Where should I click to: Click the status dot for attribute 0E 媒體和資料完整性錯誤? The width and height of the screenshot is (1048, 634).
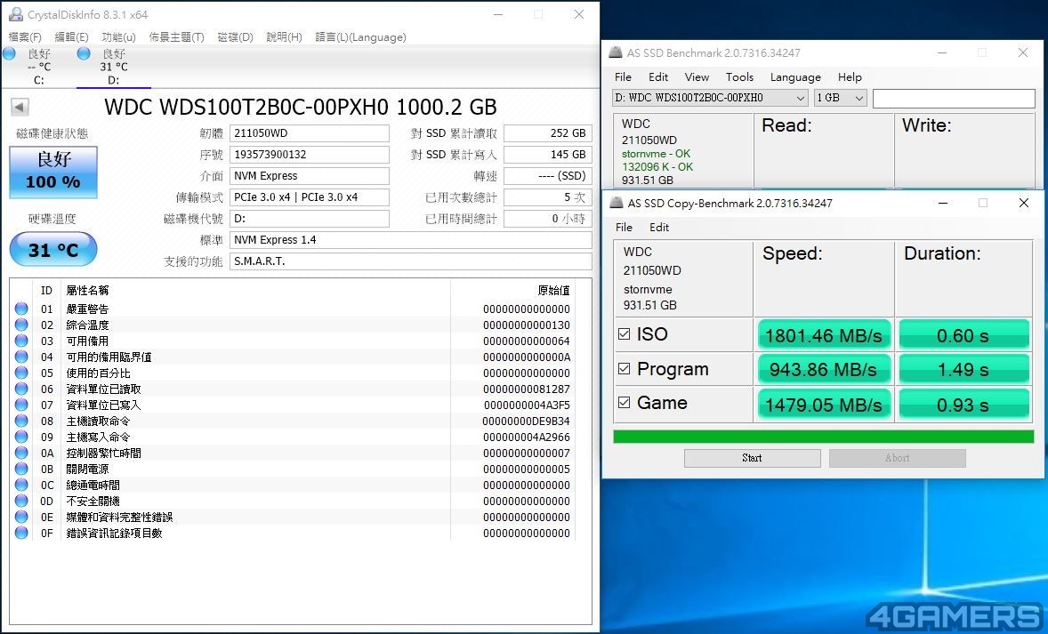[x=21, y=518]
